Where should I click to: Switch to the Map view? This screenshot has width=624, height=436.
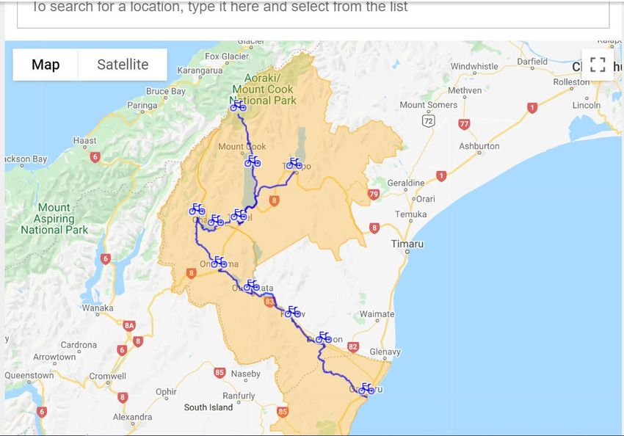pos(46,65)
